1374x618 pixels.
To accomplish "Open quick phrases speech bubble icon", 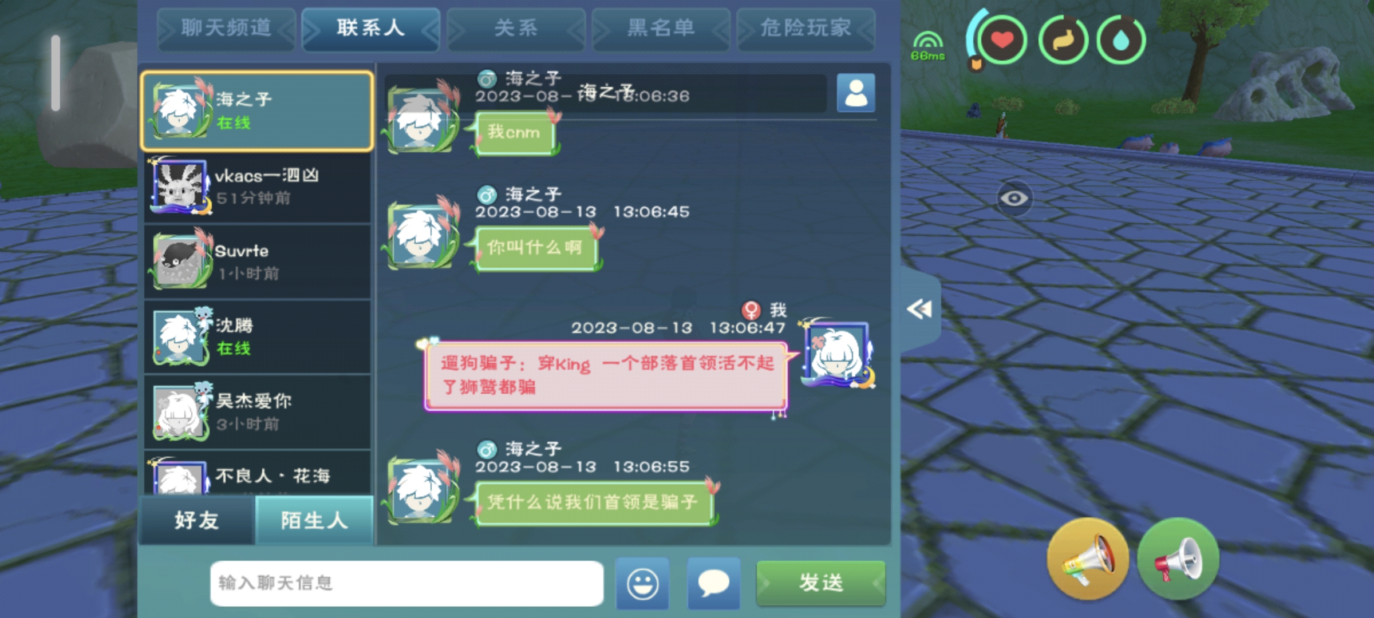I will pos(713,583).
